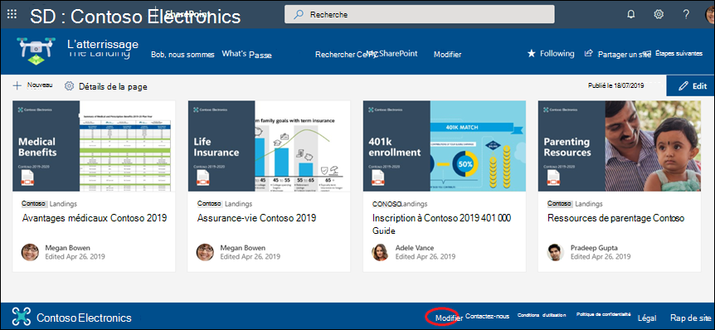Image resolution: width=715 pixels, height=330 pixels.
Task: Click Adele Vance's avatar
Action: [x=380, y=252]
